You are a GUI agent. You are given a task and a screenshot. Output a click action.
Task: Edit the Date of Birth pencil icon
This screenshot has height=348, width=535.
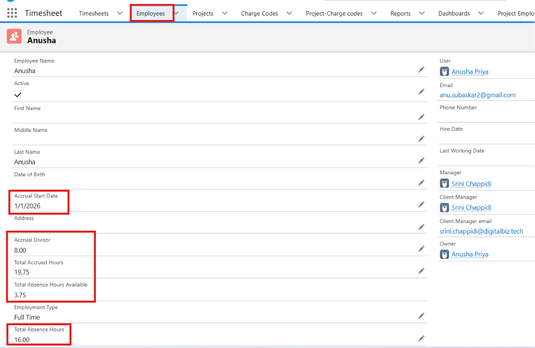pyautogui.click(x=421, y=183)
